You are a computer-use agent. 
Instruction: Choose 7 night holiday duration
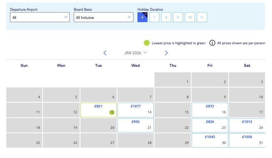pos(154,17)
